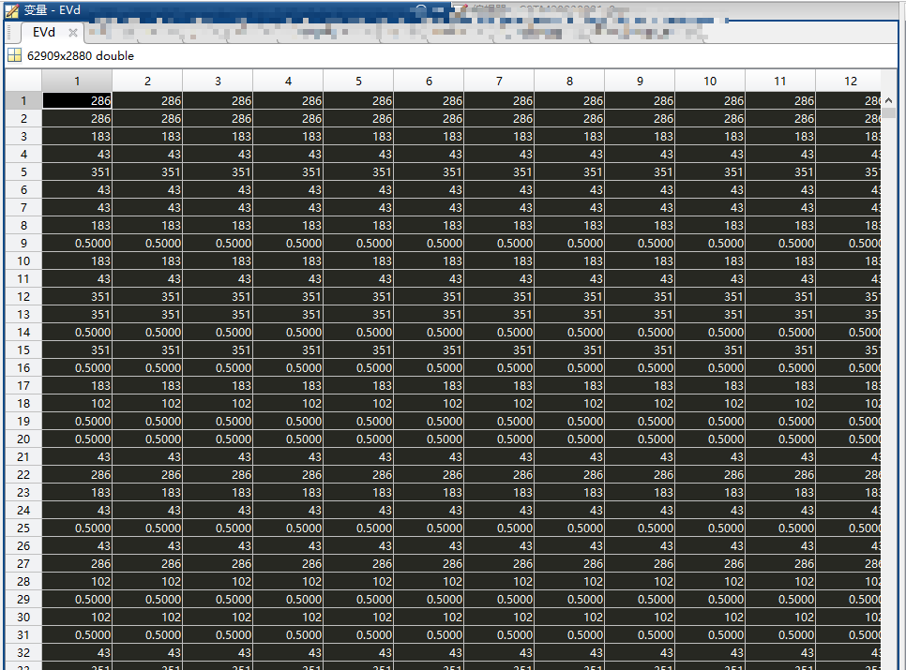The height and width of the screenshot is (670, 906).
Task: Select row header 3
Action: [23, 136]
